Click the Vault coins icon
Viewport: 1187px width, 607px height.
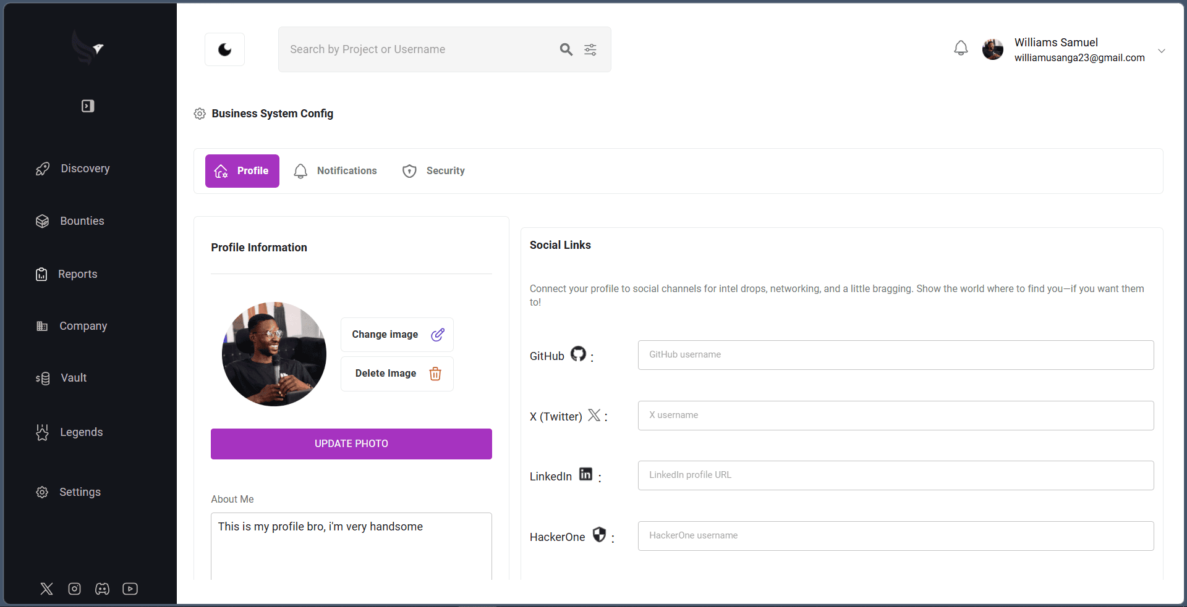click(43, 379)
